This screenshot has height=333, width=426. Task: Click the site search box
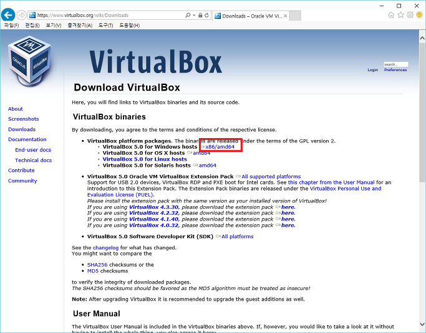pyautogui.click(x=396, y=64)
